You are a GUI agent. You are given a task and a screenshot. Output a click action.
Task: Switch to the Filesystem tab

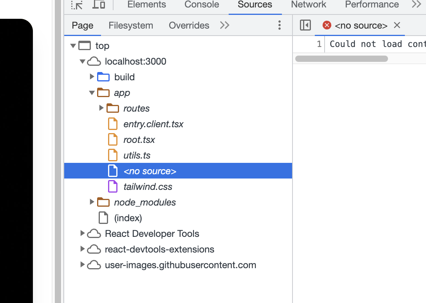click(x=131, y=25)
